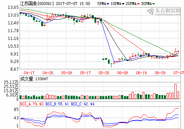Click the 06-08 date label

tap(122, 73)
